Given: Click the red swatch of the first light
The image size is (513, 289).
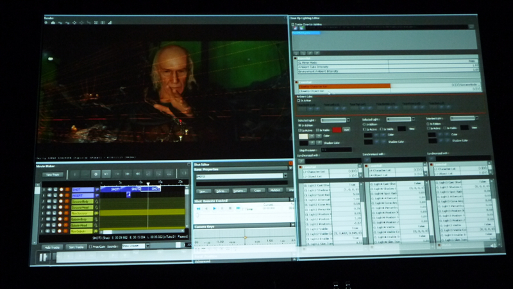Looking at the screenshot, I should (x=337, y=130).
